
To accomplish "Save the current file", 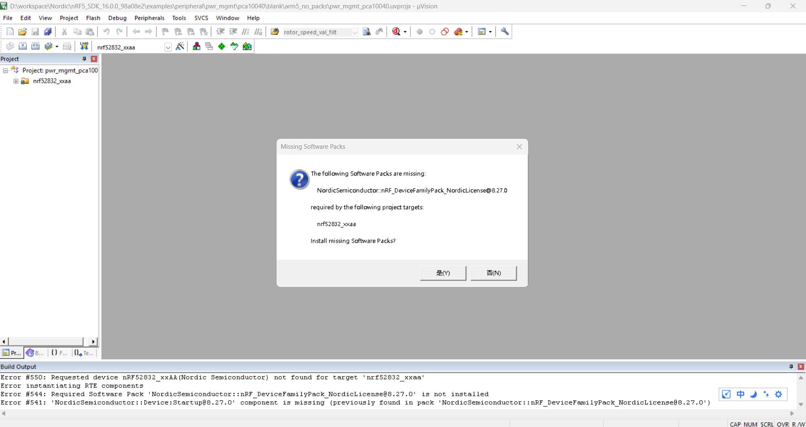I will [35, 32].
